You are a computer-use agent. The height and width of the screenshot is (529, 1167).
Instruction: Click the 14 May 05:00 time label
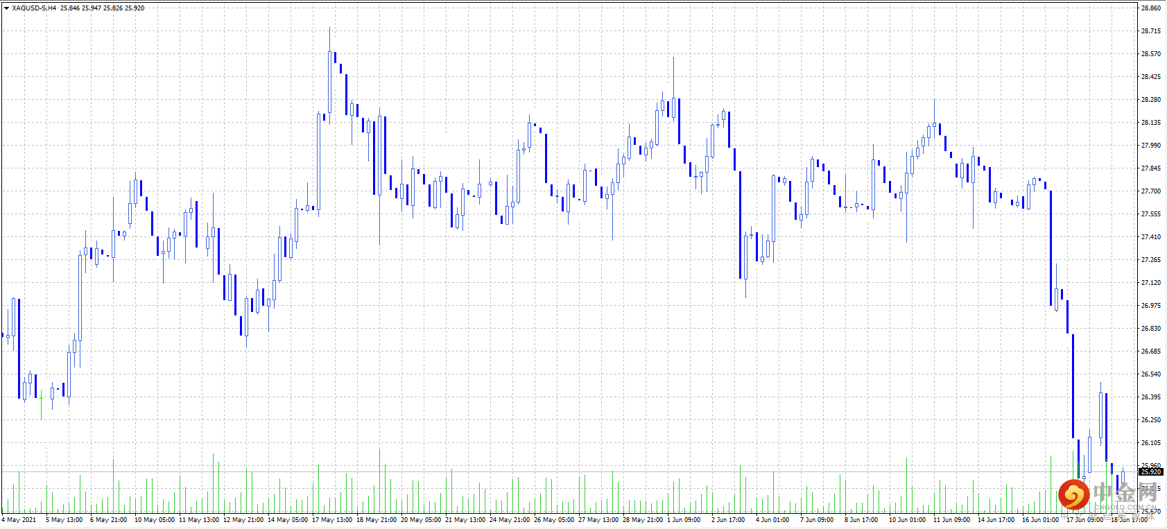(x=288, y=520)
